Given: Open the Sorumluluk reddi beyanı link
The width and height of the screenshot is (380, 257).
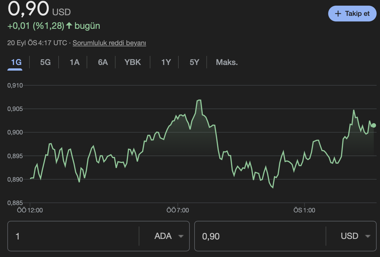Looking at the screenshot, I should point(109,43).
